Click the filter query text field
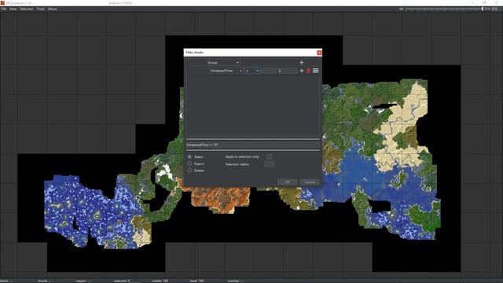503x283 pixels. coord(253,145)
